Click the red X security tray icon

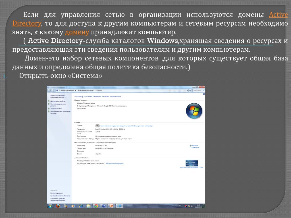(x=186, y=206)
